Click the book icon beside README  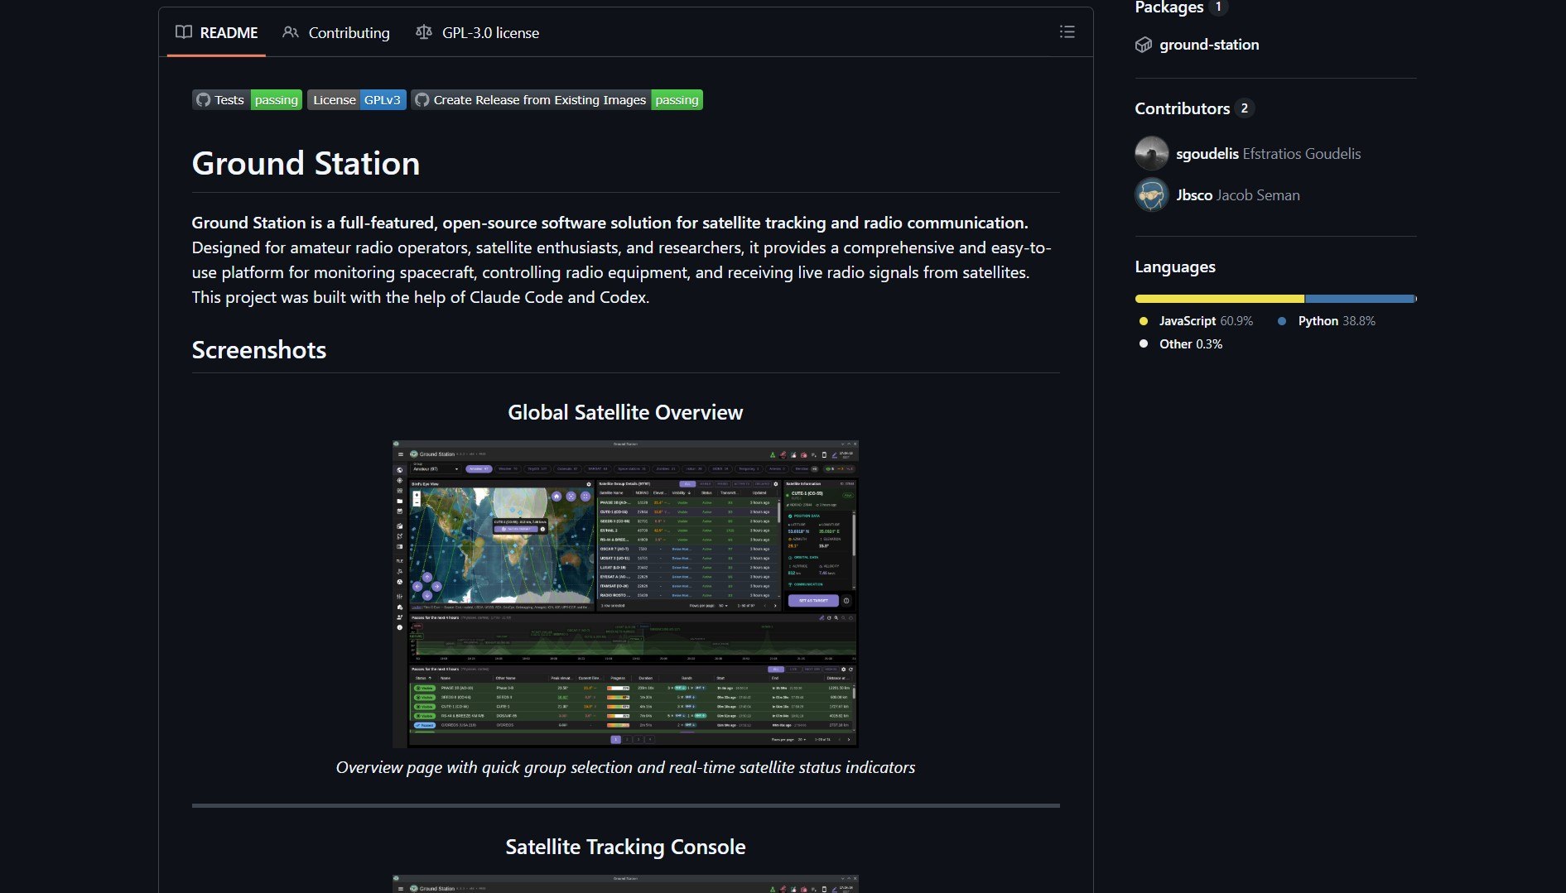(x=183, y=32)
